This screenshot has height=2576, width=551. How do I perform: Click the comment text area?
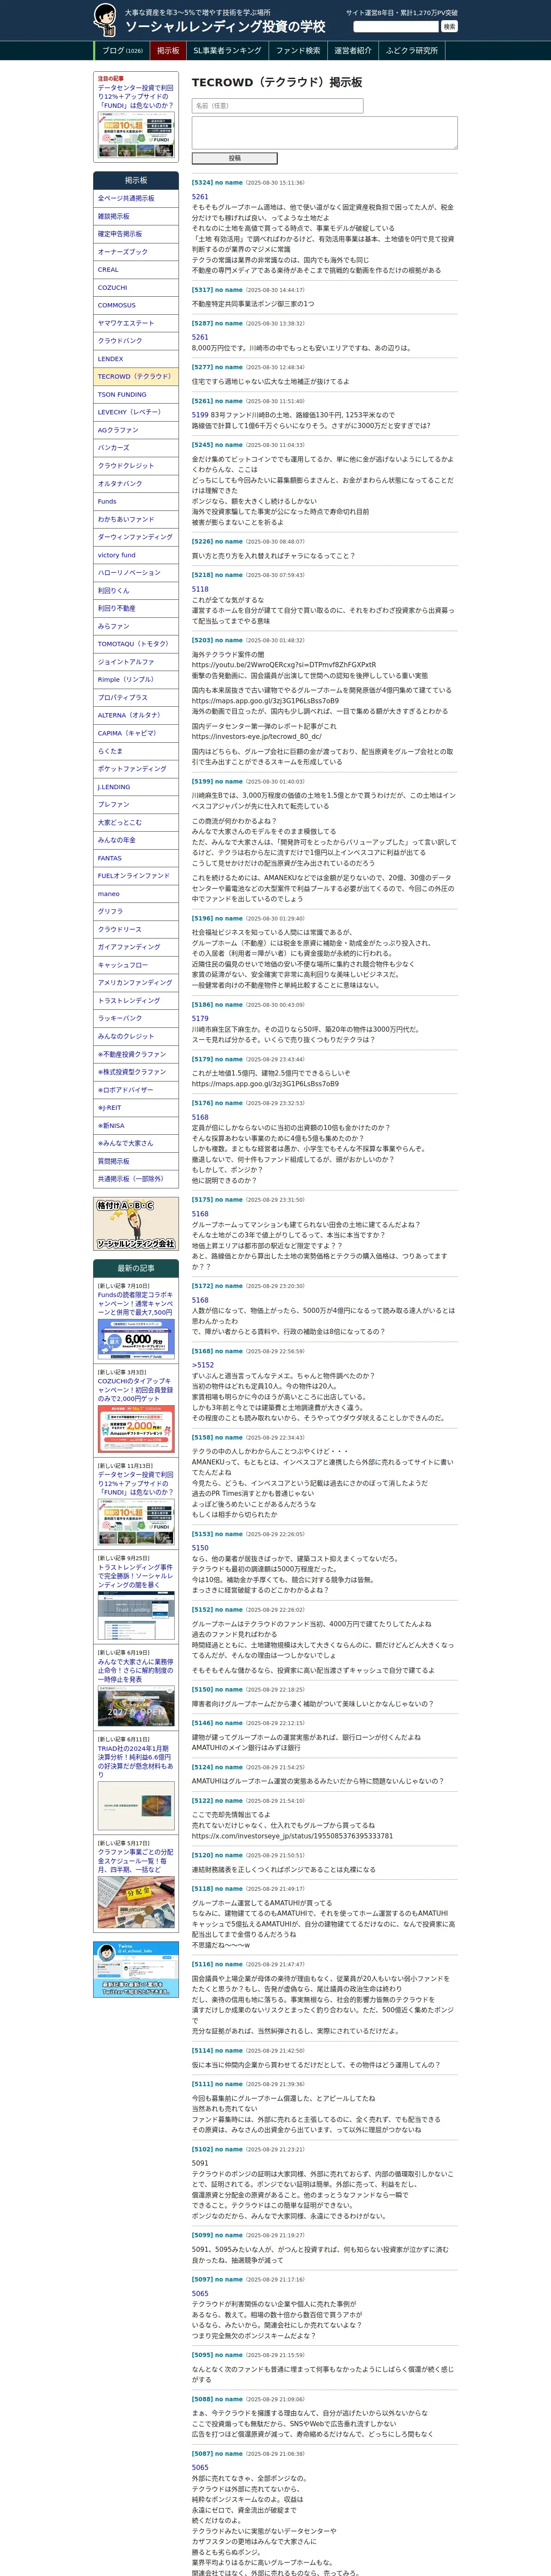(x=324, y=133)
